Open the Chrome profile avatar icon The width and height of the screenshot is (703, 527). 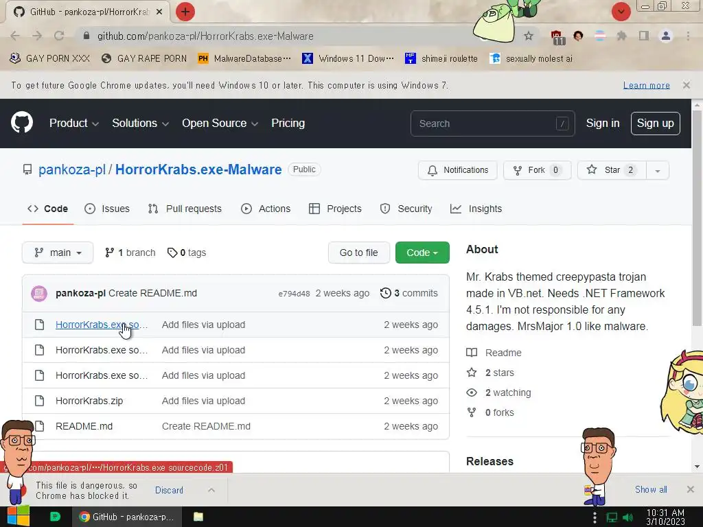(666, 36)
